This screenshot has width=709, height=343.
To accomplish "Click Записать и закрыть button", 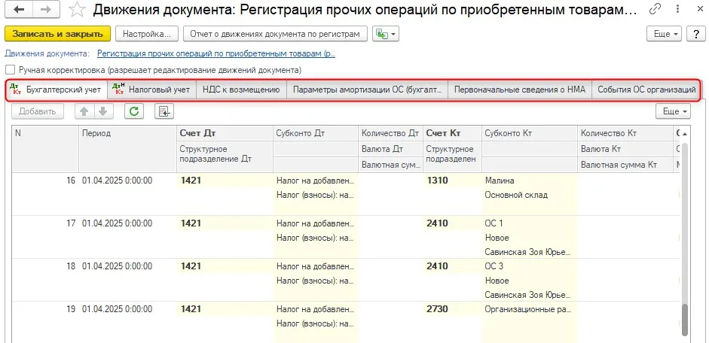I will point(57,34).
